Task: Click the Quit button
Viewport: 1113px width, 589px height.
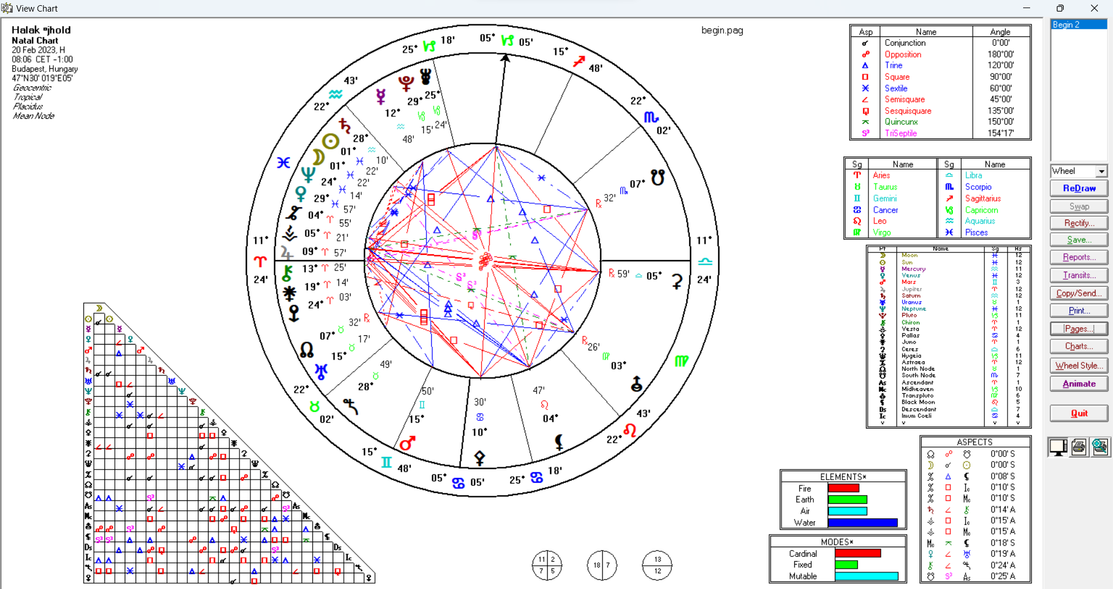Action: (x=1079, y=414)
